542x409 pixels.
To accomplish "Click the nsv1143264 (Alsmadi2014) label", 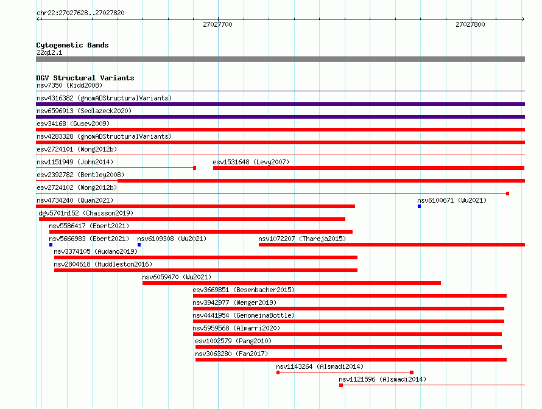I will 320,366.
